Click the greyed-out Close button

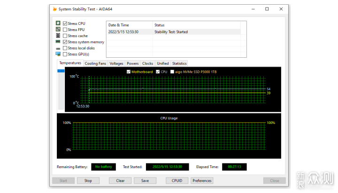click(275, 181)
